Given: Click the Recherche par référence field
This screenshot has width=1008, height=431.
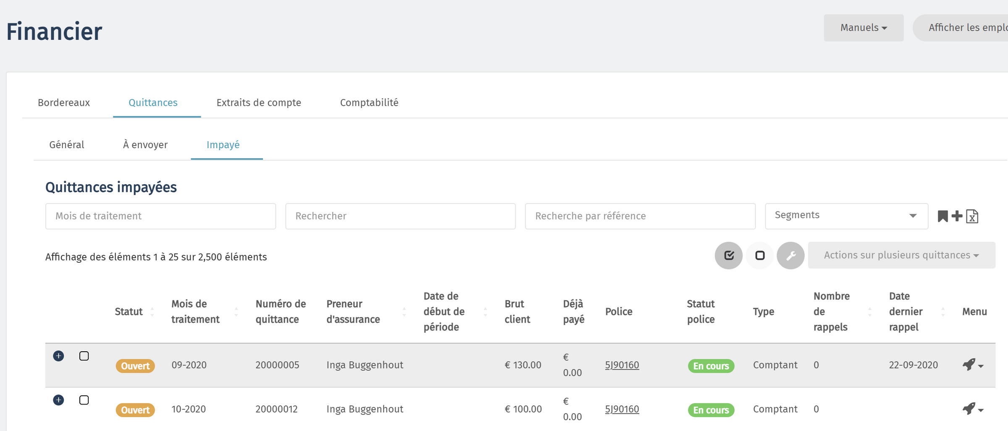Looking at the screenshot, I should [640, 216].
